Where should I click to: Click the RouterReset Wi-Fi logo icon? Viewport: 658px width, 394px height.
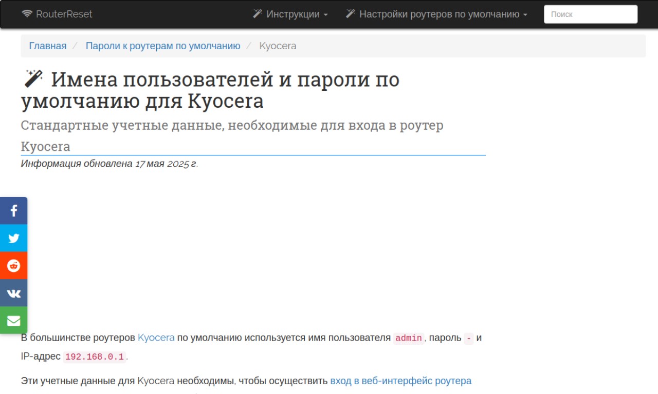coord(27,14)
